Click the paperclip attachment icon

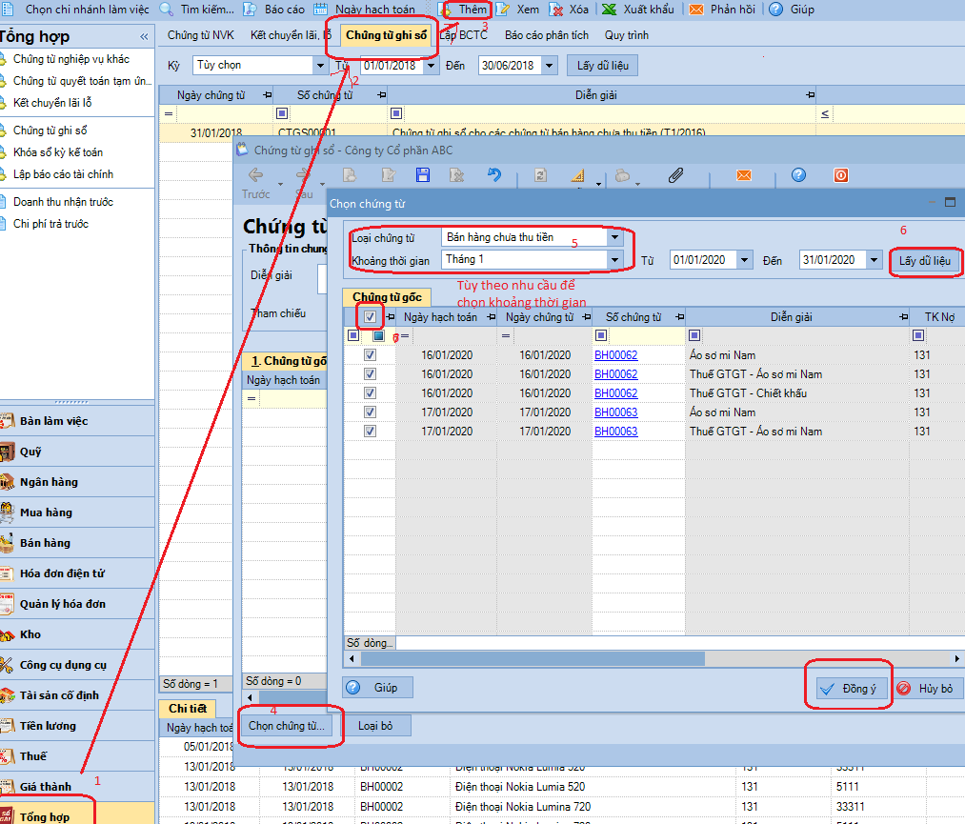click(675, 175)
